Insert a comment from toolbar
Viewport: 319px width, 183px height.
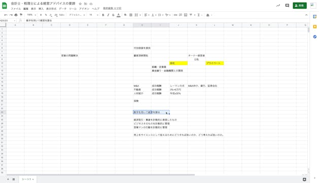(x=181, y=15)
